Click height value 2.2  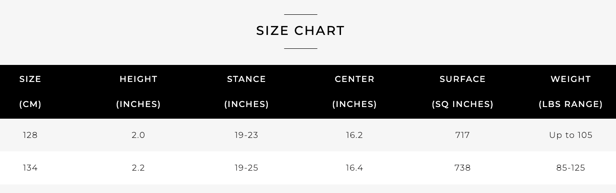coord(138,168)
